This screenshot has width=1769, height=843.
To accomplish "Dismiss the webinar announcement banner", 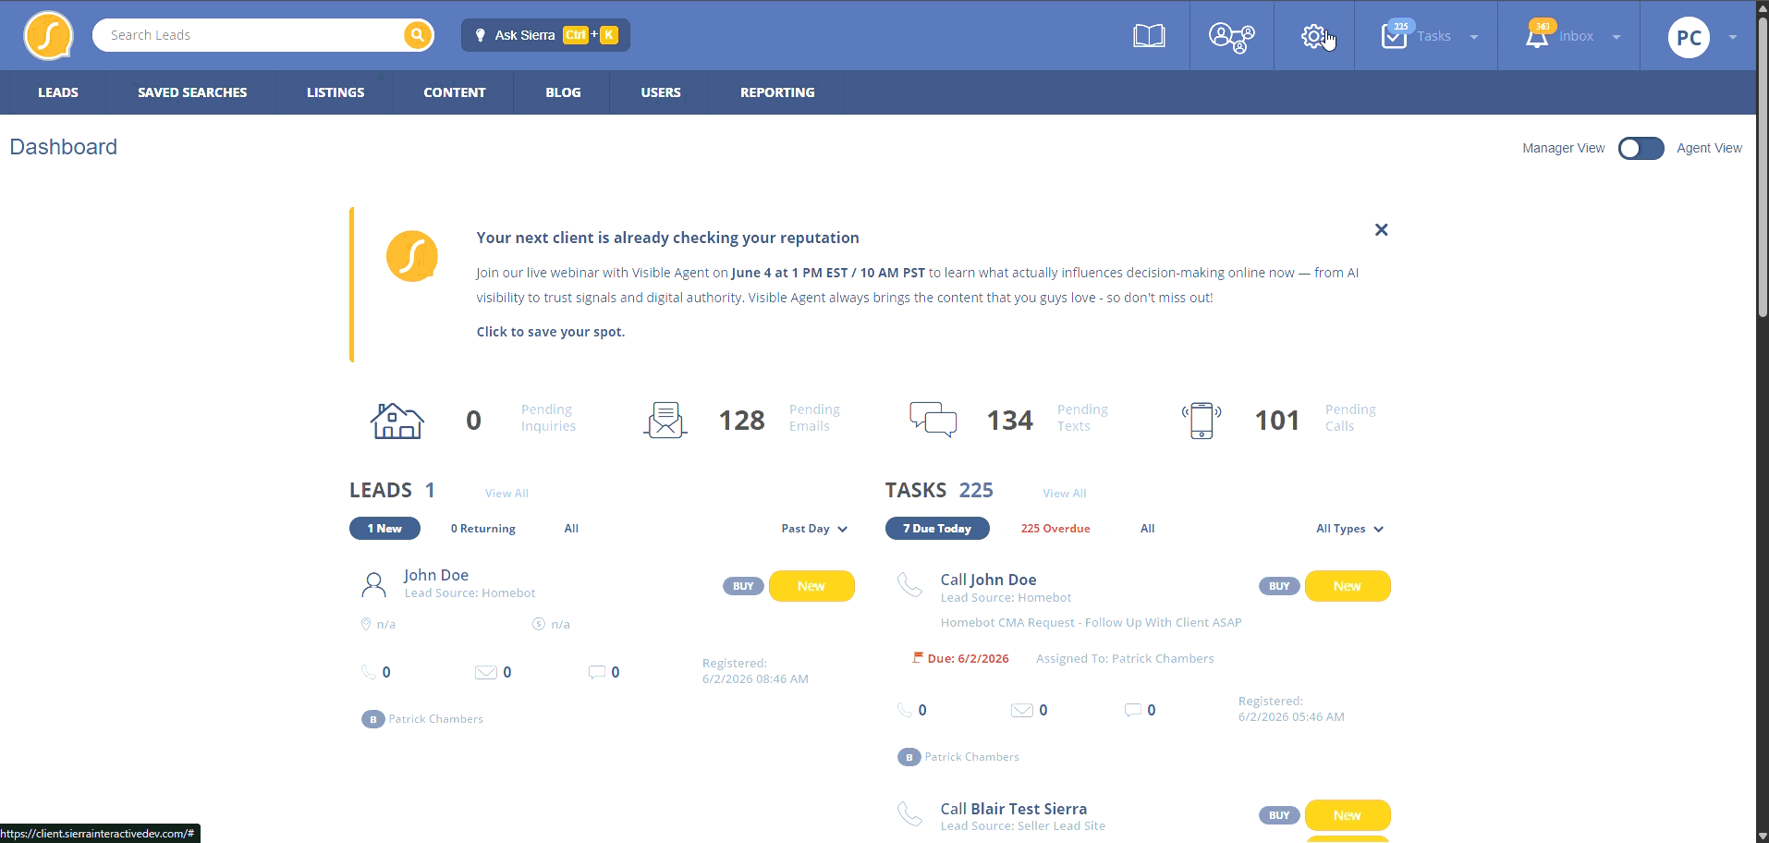I will click(1381, 229).
